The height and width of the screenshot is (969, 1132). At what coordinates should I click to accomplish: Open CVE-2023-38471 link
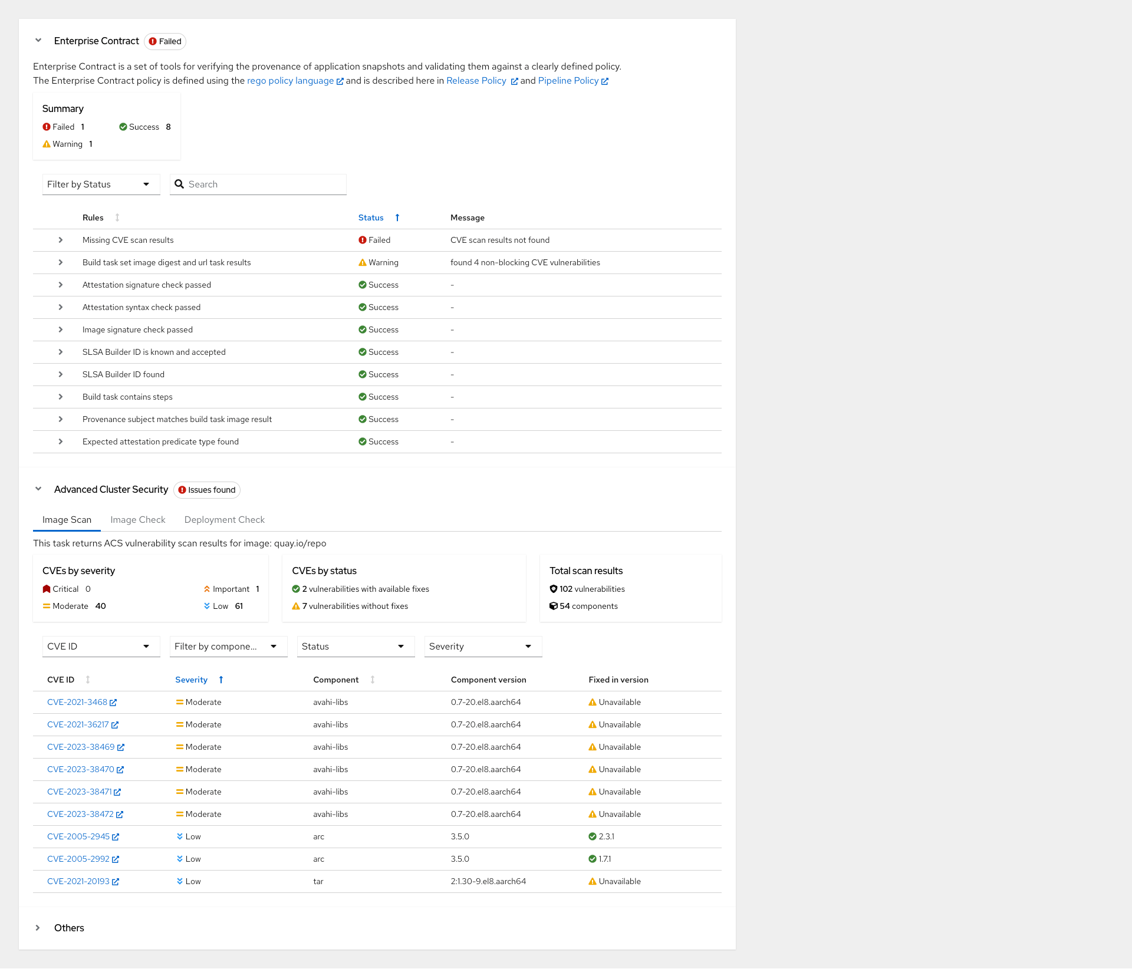84,792
